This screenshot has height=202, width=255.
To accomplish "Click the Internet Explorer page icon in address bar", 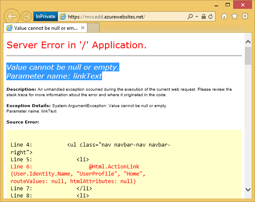I will [x=63, y=16].
